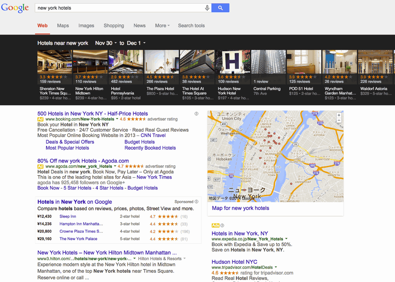Click the New York hotels map
This screenshot has height=282, width=395.
(x=275, y=156)
